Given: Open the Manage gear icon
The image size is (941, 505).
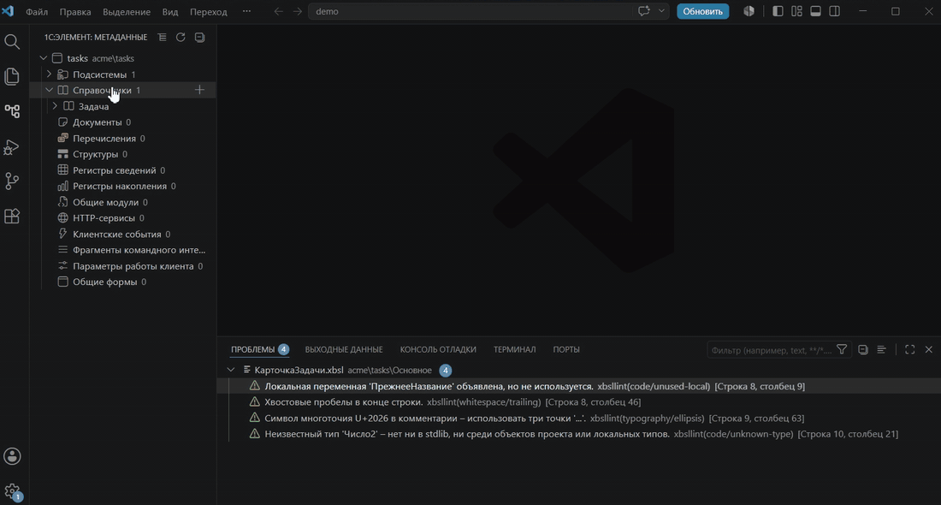Looking at the screenshot, I should click(12, 491).
